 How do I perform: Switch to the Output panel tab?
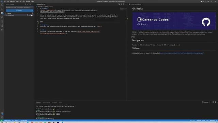(61, 102)
